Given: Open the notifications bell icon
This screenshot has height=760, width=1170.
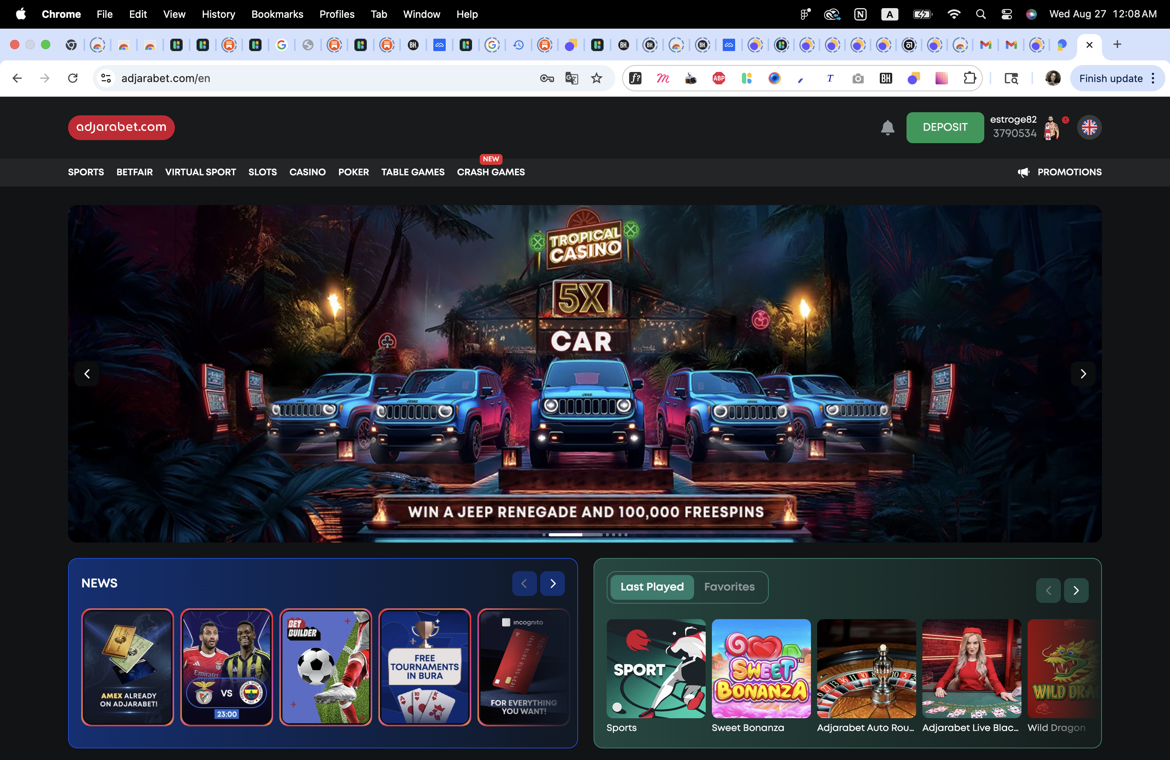Looking at the screenshot, I should tap(887, 128).
